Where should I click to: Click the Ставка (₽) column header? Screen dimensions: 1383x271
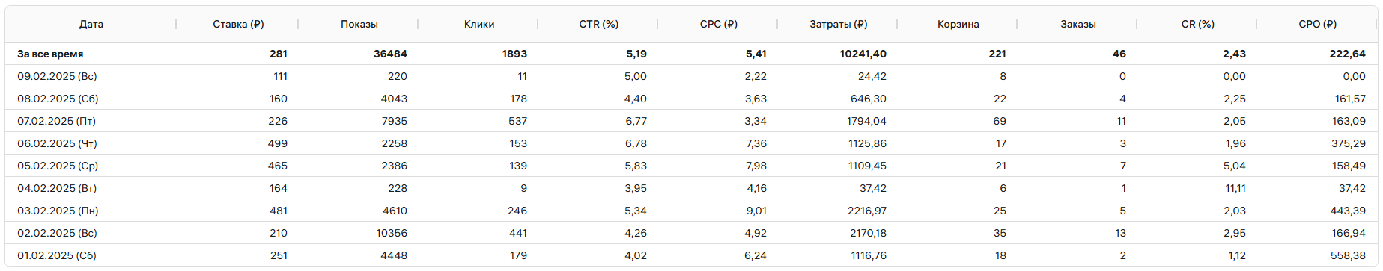(238, 24)
